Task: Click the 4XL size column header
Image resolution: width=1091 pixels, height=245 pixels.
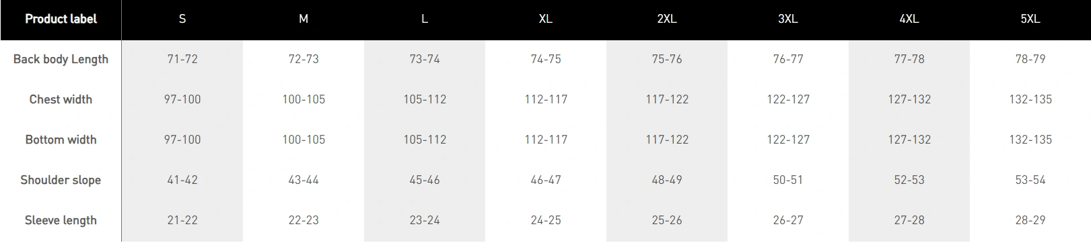Action: tap(909, 19)
